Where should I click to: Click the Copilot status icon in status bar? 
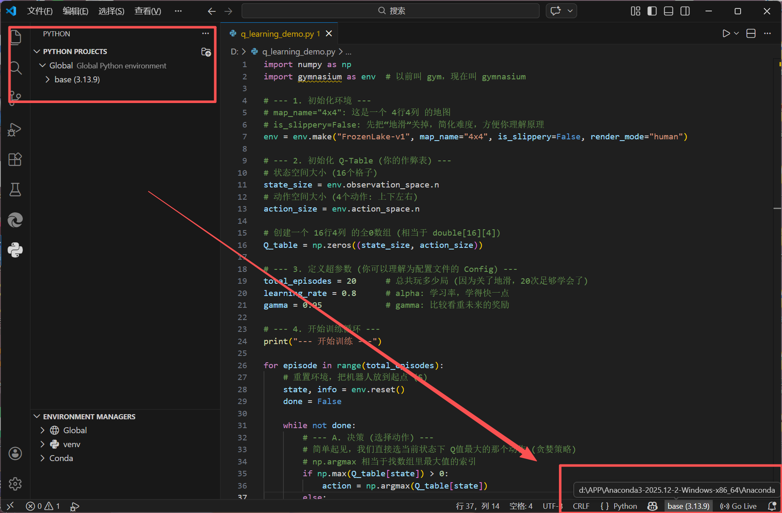point(652,506)
